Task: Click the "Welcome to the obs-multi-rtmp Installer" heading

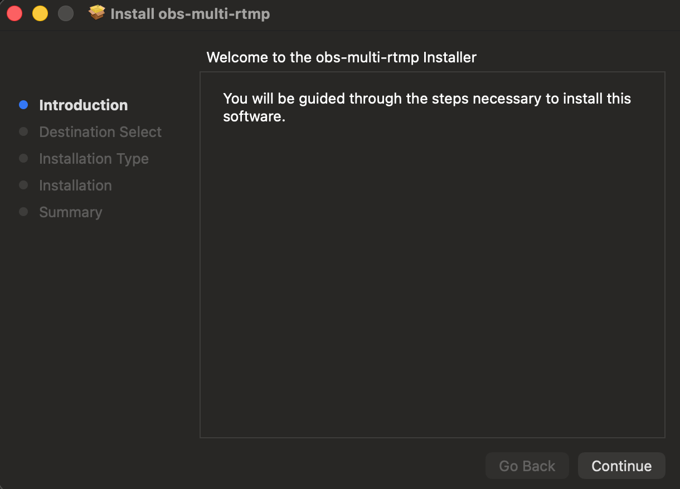Action: tap(341, 57)
